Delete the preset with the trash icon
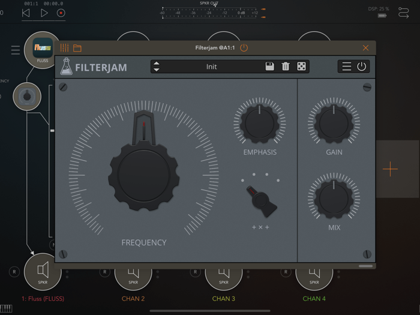Viewport: 420px width, 315px height. point(286,66)
